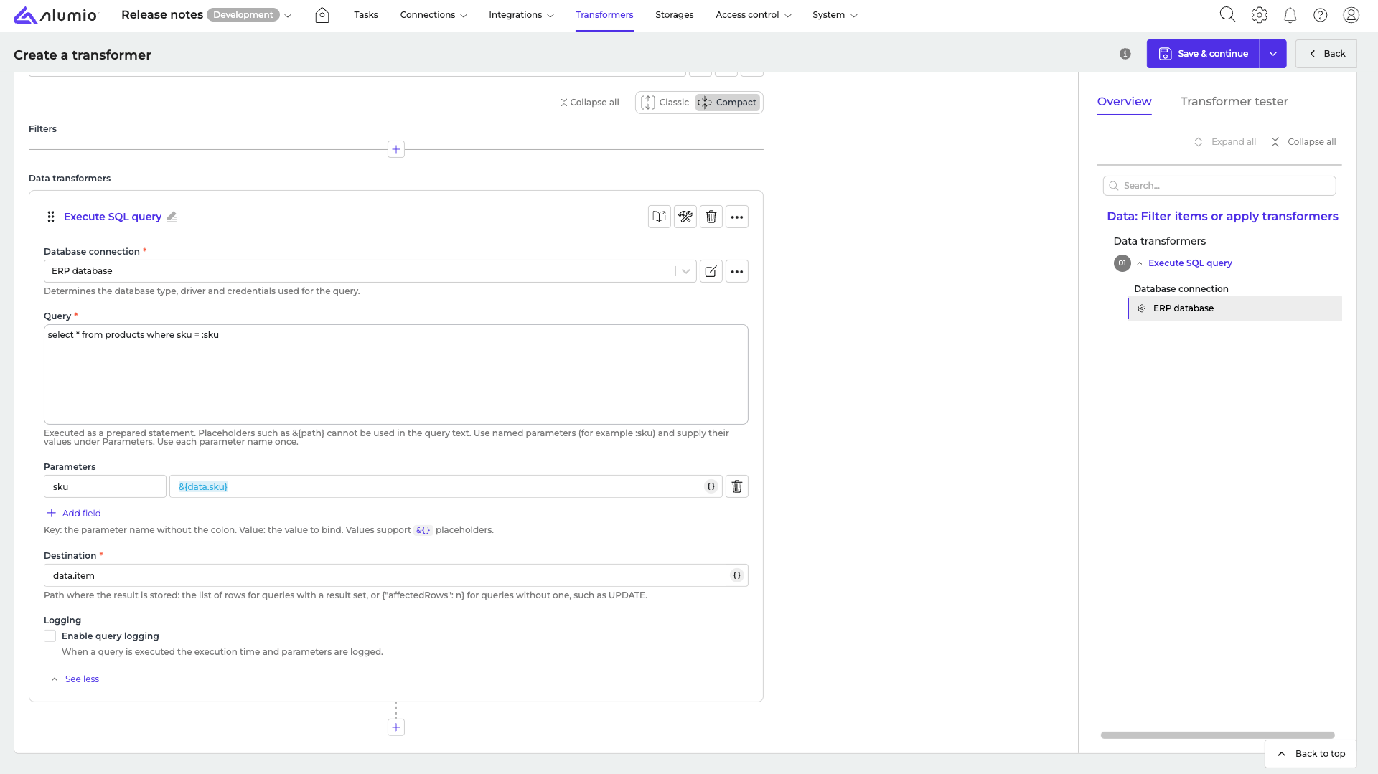Viewport: 1378px width, 774px height.
Task: Open more options for Execute SQL query
Action: pyautogui.click(x=737, y=217)
